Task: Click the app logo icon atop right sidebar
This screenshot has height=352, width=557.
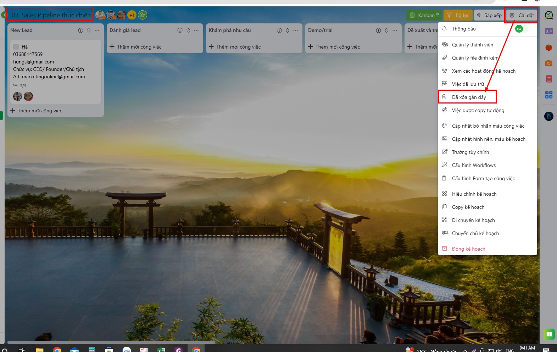Action: click(x=549, y=15)
